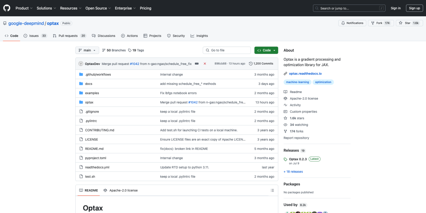Click the failed CI status X icon

[205, 64]
